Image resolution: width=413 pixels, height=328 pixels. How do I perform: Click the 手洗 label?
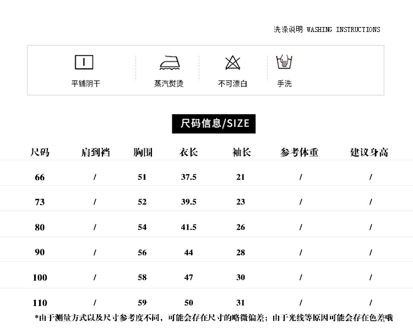(x=285, y=84)
